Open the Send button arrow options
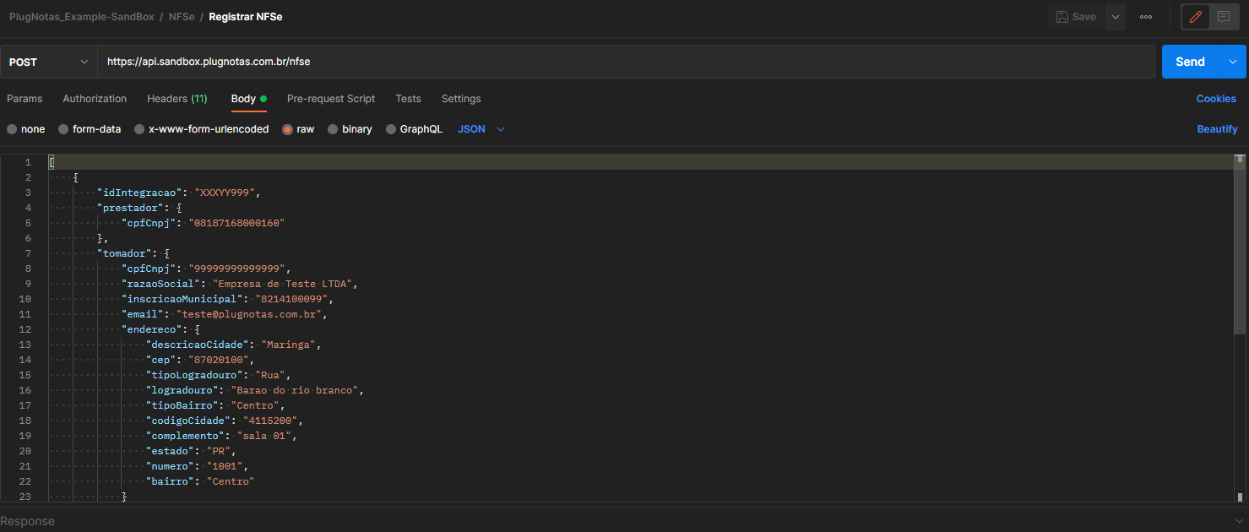This screenshot has width=1249, height=532. (x=1232, y=62)
